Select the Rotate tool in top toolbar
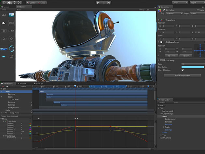The width and height of the screenshot is (205, 154). click(x=15, y=3)
